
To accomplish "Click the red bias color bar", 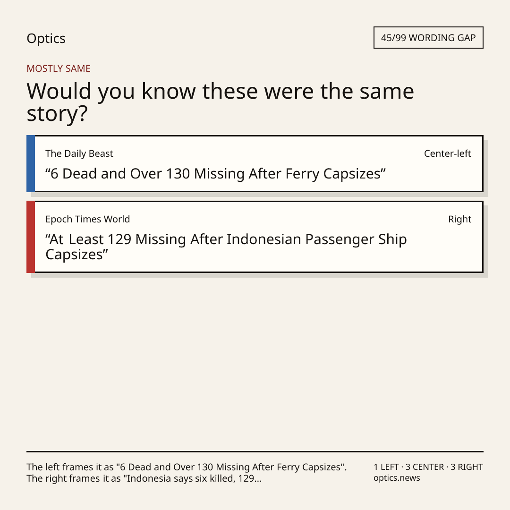I will 31,237.
